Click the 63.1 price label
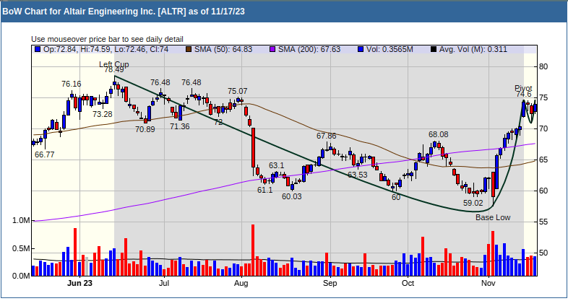Screen dimensions: 568x301 (x=276, y=166)
